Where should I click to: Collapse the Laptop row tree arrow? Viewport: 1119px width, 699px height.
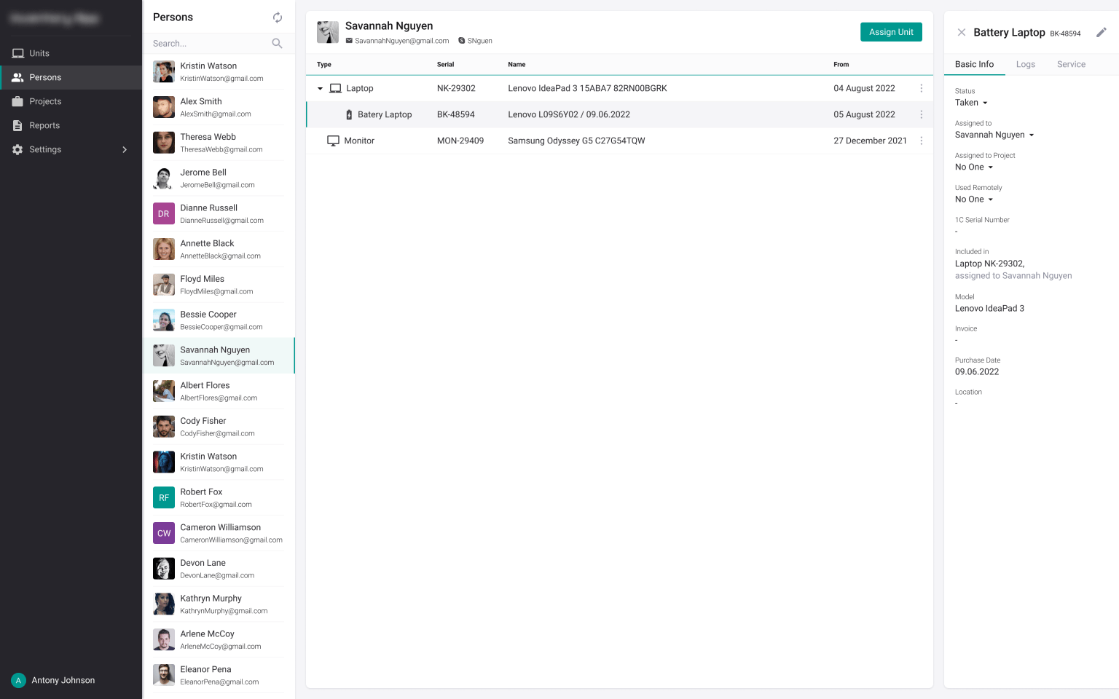pos(320,89)
